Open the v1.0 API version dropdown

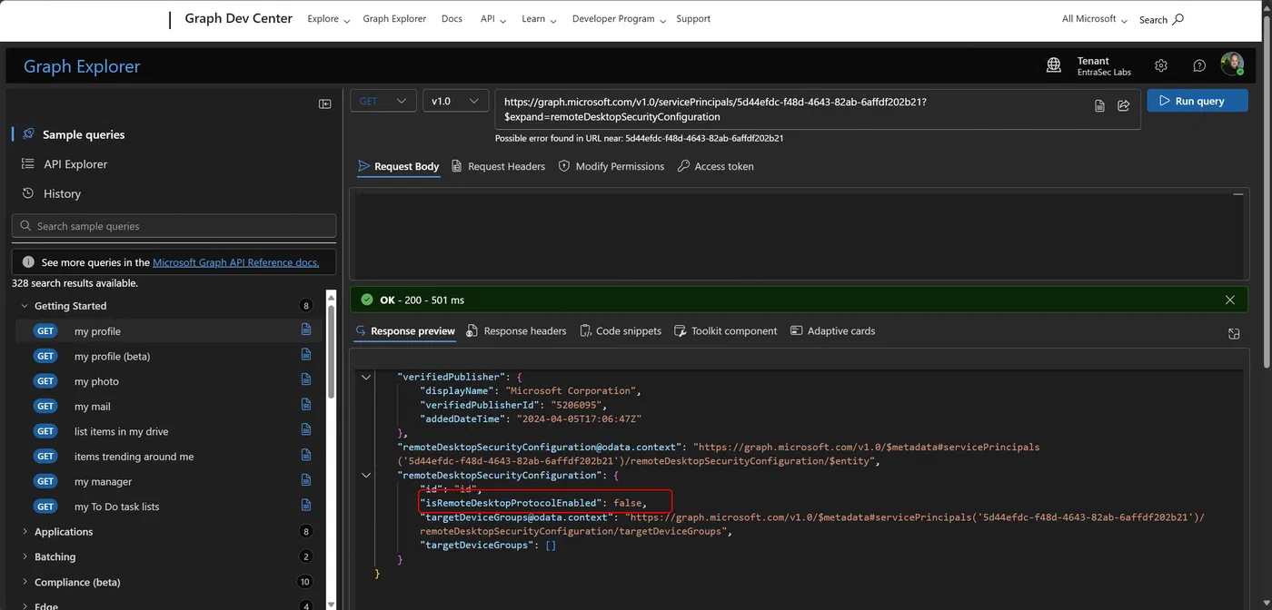pos(456,101)
